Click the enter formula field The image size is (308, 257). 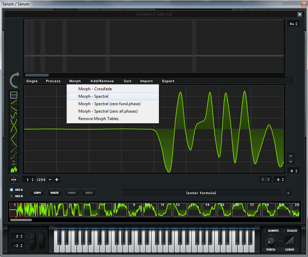[x=201, y=193]
